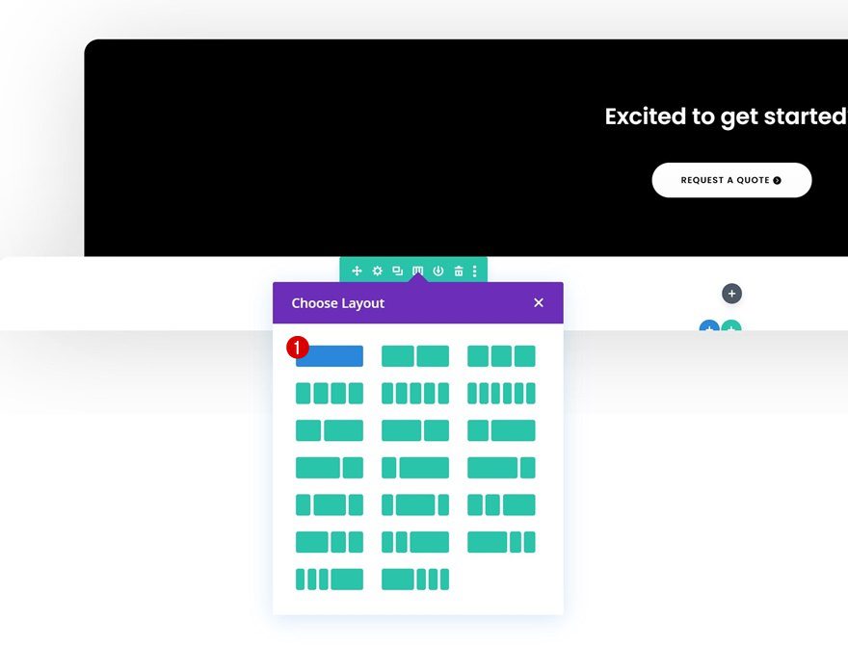Click the dark gray plus button
Image resolution: width=848 pixels, height=646 pixels.
coord(731,294)
